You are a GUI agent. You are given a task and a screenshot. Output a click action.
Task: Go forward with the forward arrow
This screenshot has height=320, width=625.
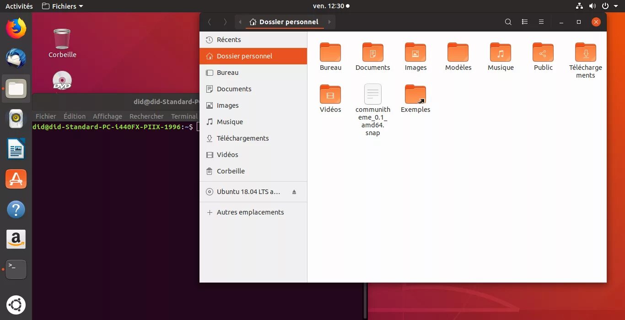click(225, 22)
